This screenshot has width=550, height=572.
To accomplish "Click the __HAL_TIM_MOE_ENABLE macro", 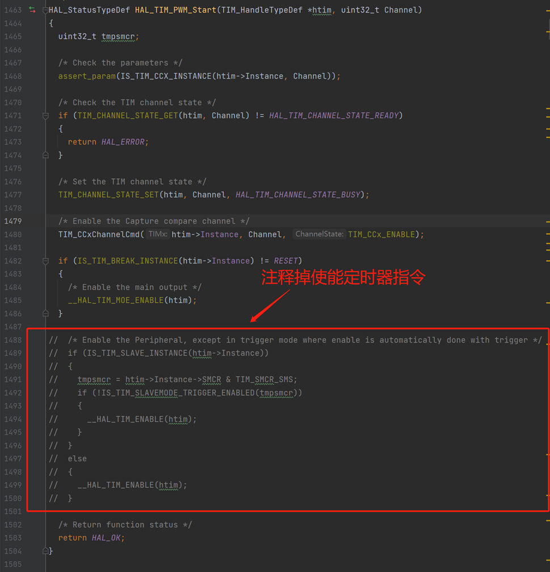I will 115,300.
